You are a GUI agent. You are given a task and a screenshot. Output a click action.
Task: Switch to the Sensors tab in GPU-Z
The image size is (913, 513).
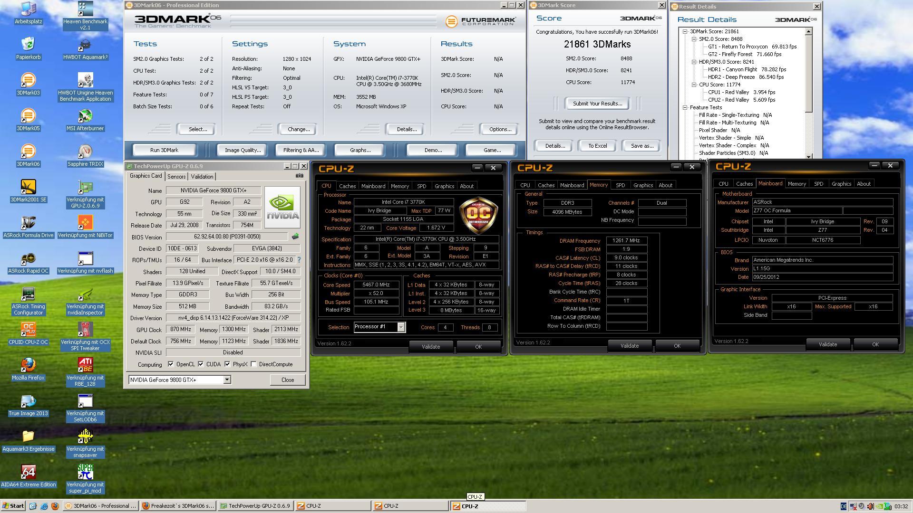(x=176, y=176)
